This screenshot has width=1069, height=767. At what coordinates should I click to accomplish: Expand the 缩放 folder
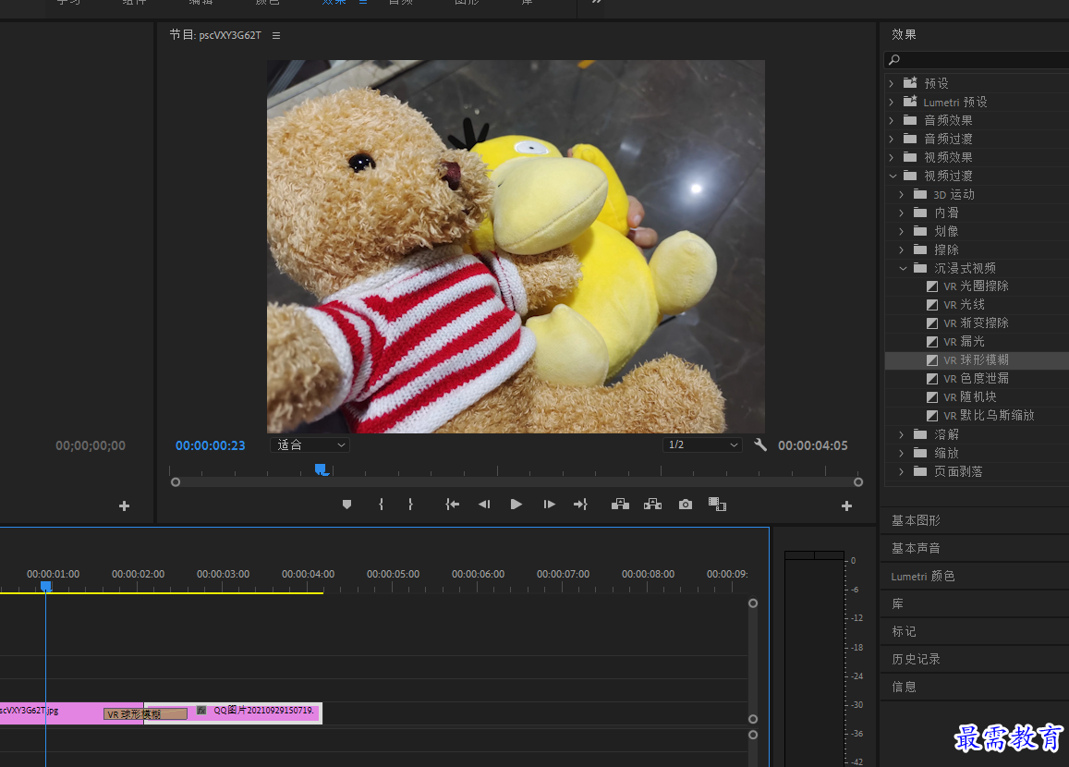pyautogui.click(x=901, y=453)
